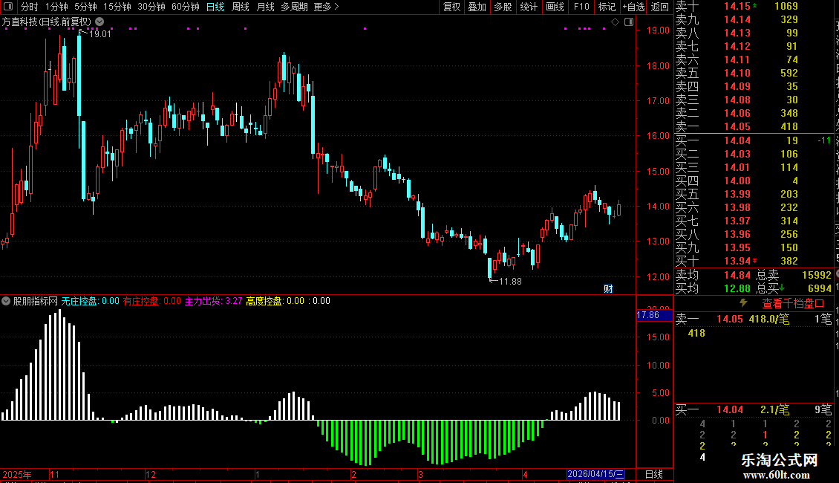
Task: Click the 返回 back button
Action: click(x=660, y=7)
